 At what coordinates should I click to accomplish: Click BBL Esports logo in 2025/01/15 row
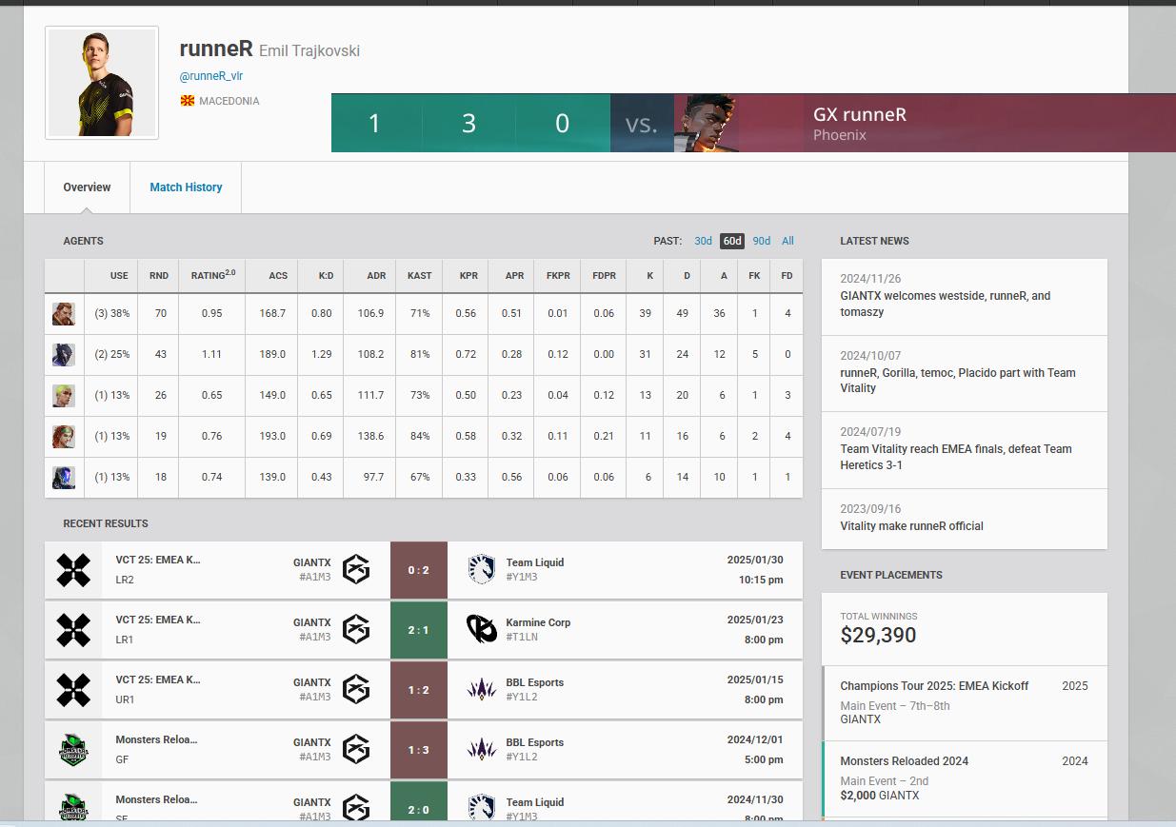point(482,690)
